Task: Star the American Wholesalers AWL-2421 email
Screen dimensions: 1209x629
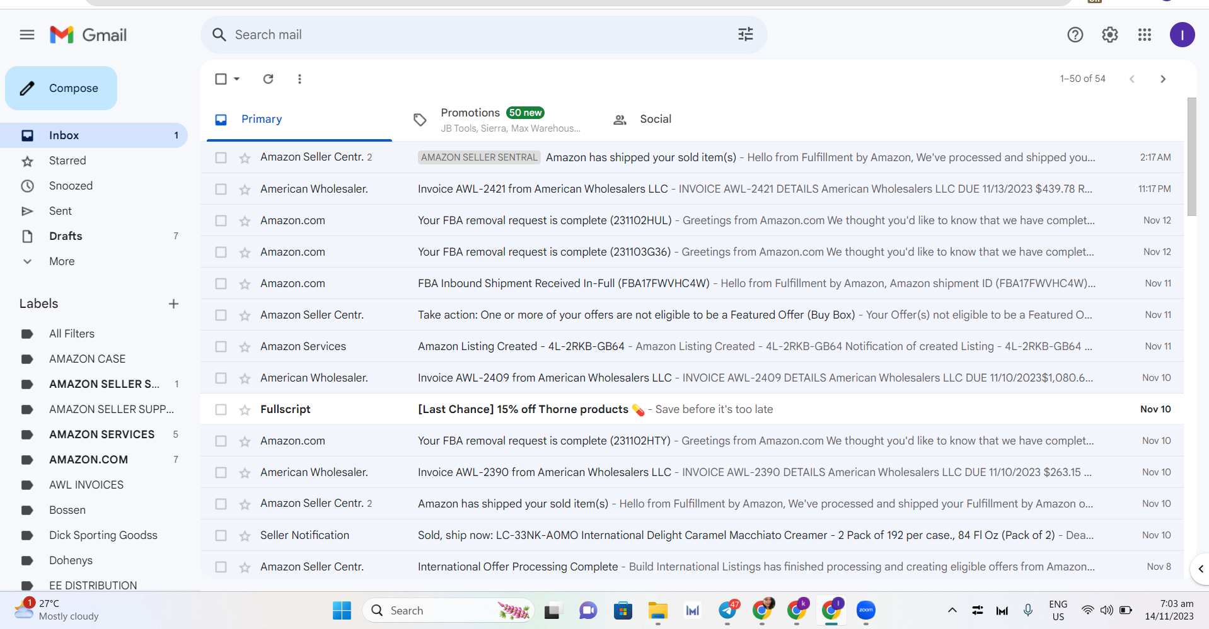Action: click(x=245, y=189)
